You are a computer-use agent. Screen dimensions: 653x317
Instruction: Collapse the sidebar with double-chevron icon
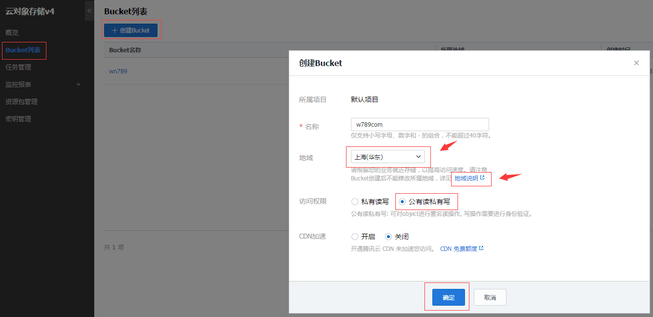(x=89, y=10)
